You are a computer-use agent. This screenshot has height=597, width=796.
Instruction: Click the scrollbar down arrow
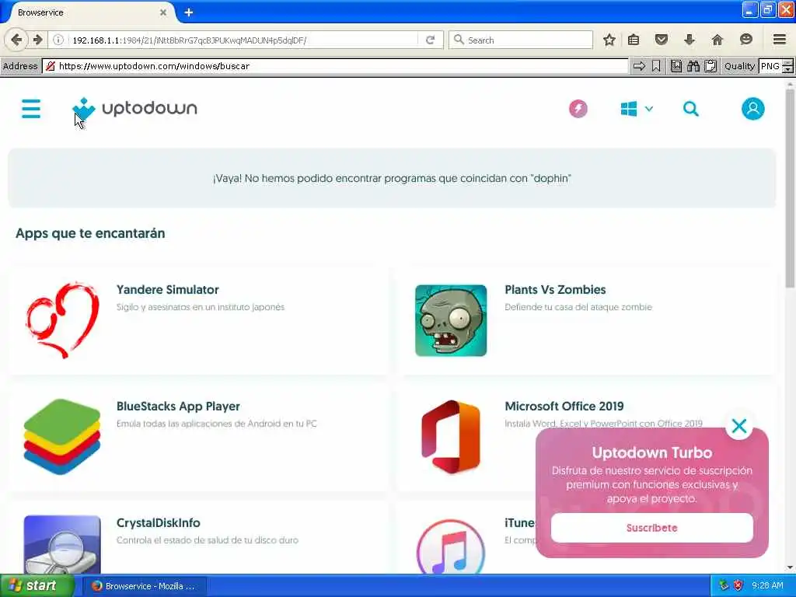click(x=790, y=567)
